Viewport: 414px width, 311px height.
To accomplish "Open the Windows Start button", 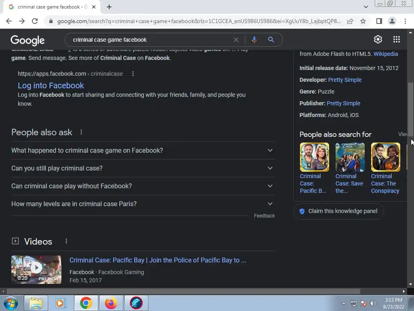I will point(11,303).
